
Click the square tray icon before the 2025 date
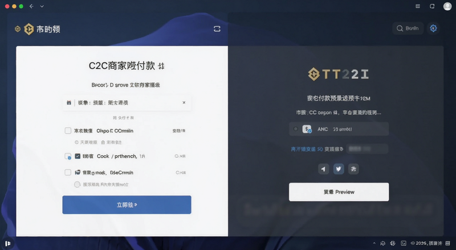coord(404,243)
